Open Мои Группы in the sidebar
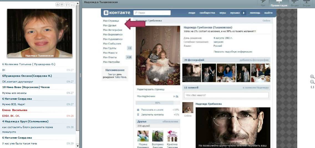This screenshot has height=148, width=315. pyautogui.click(x=110, y=48)
